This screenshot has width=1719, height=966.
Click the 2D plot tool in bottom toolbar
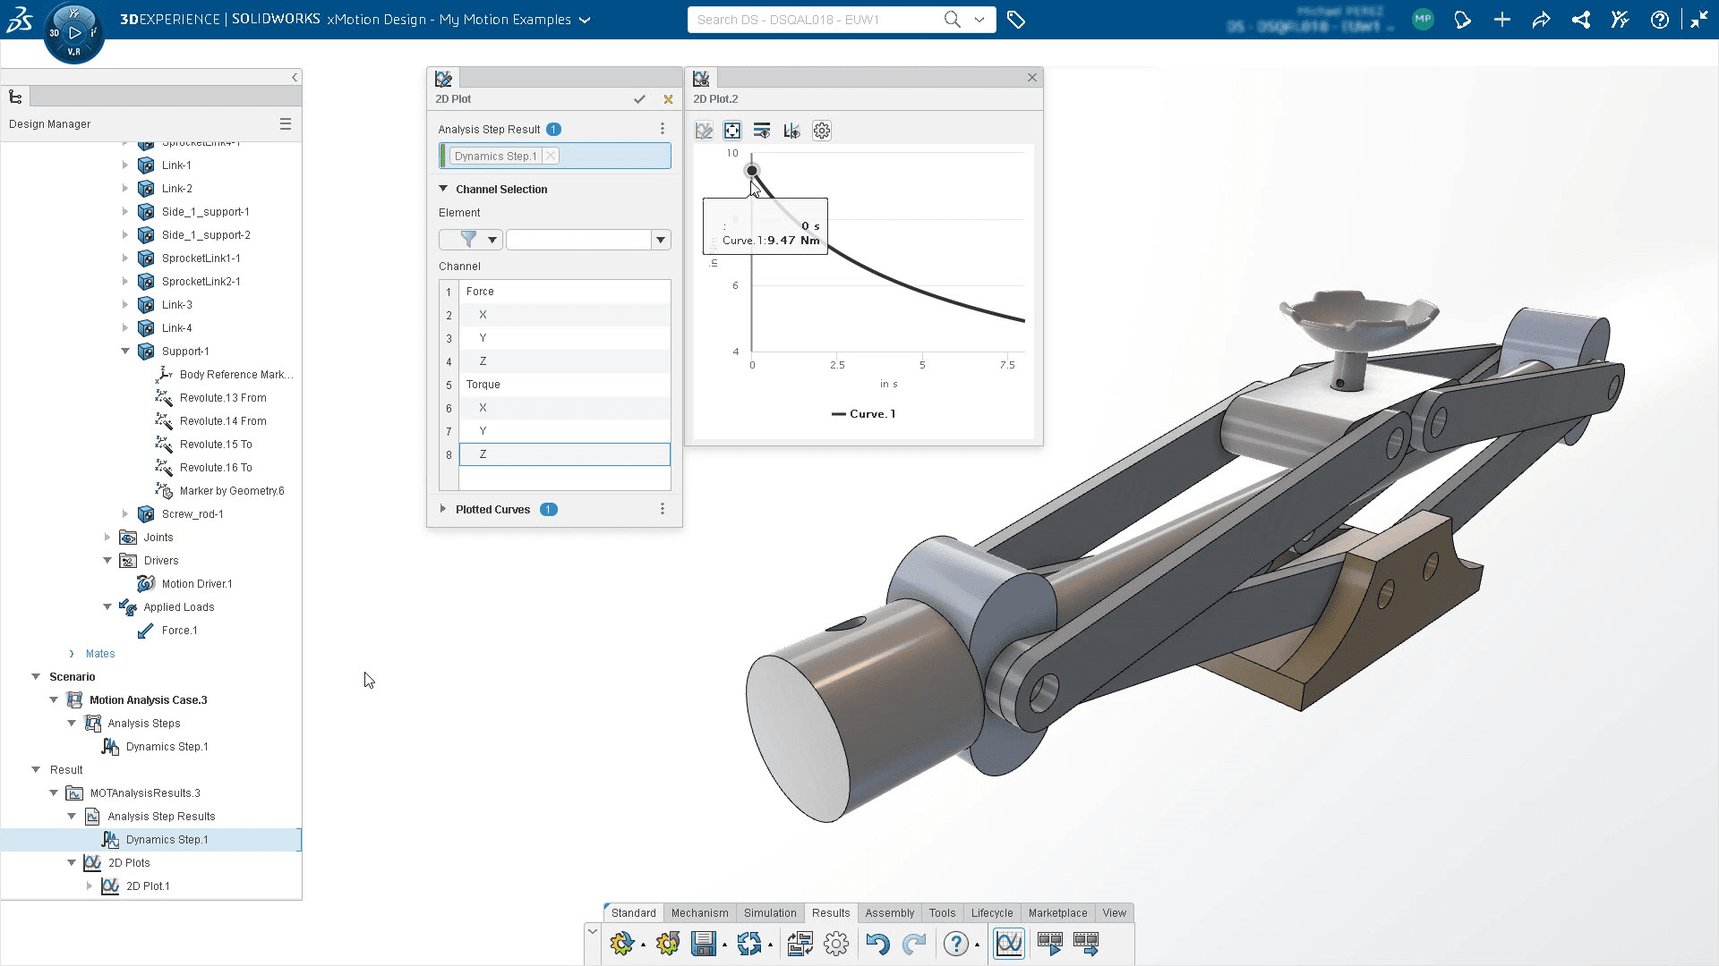point(1009,943)
